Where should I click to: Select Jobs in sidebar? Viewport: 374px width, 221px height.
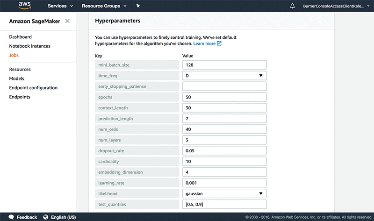[14, 55]
